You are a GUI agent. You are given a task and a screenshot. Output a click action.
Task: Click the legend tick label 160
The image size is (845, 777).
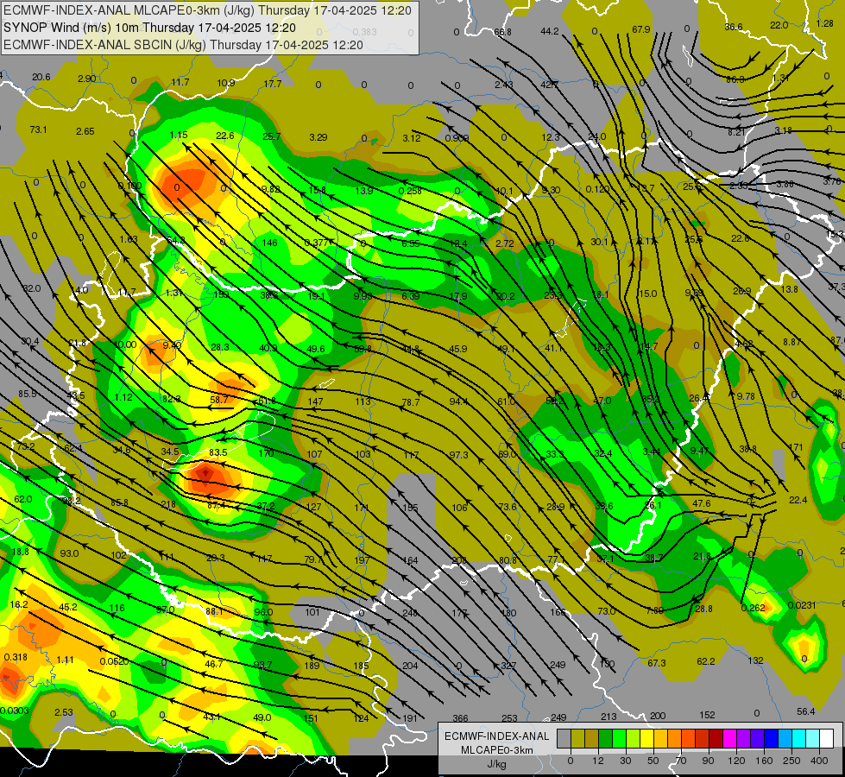pyautogui.click(x=764, y=761)
